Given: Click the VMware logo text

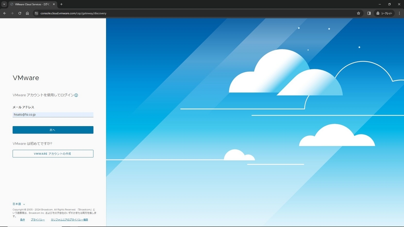Looking at the screenshot, I should [x=26, y=78].
